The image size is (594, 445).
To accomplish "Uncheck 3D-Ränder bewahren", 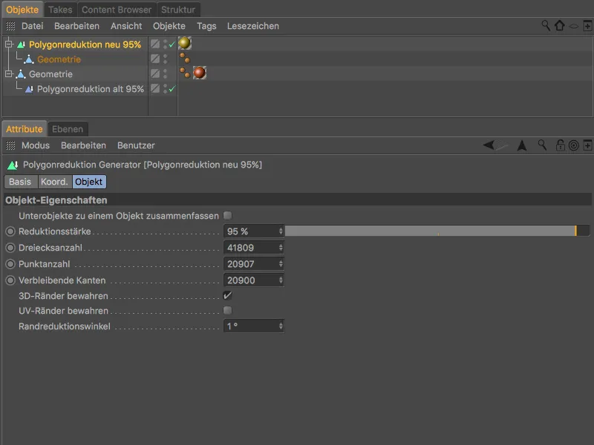I will 228,295.
